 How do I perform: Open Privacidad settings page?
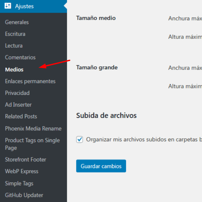coord(17,93)
